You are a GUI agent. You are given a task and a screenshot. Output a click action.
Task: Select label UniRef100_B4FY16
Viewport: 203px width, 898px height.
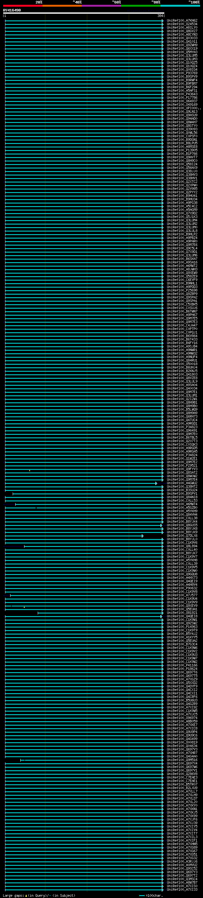pyautogui.click(x=182, y=343)
